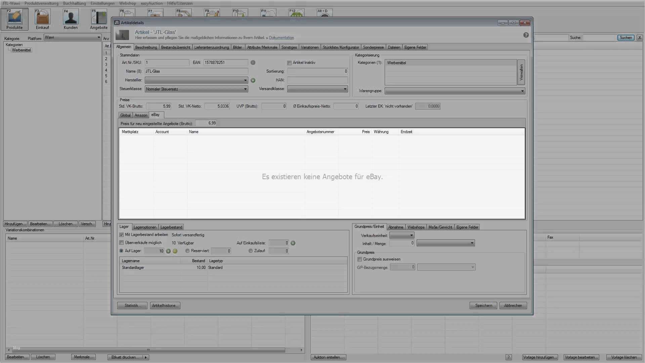Click the Speichern button

pos(483,306)
